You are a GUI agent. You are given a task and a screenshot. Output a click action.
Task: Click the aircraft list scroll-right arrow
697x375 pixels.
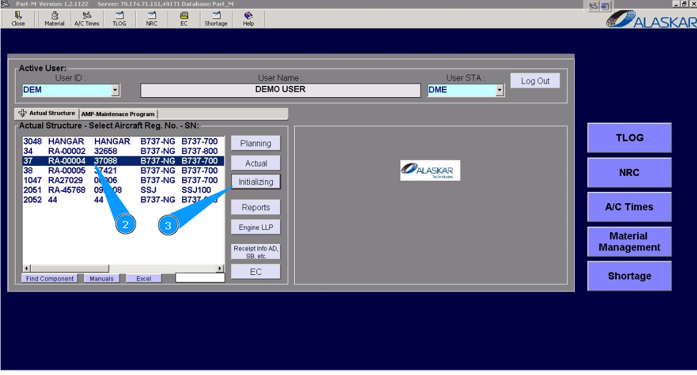[x=219, y=268]
